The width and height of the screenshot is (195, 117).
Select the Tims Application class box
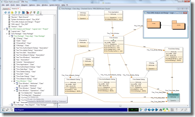coord(113,15)
